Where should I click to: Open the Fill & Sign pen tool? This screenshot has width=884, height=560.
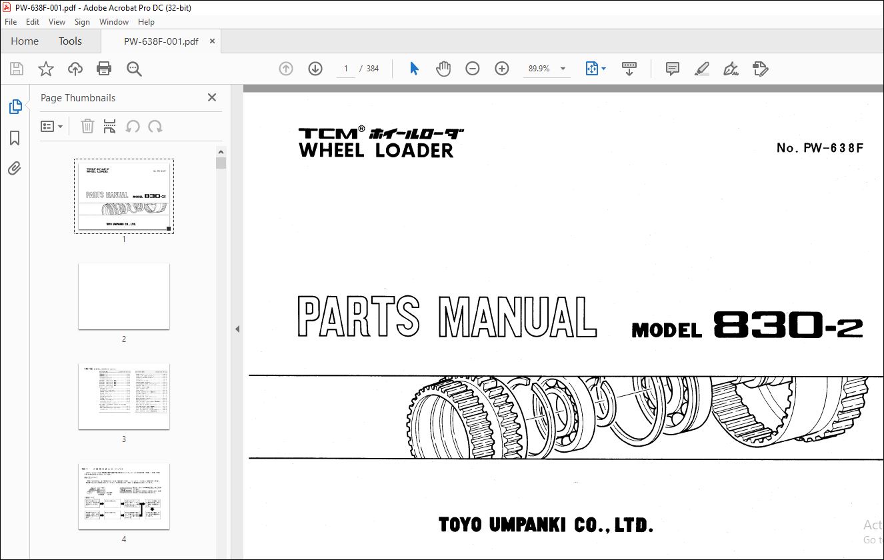tap(731, 69)
